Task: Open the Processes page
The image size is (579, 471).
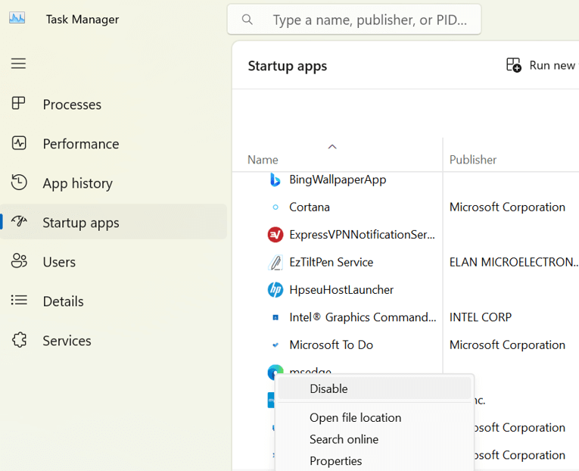Action: point(72,104)
